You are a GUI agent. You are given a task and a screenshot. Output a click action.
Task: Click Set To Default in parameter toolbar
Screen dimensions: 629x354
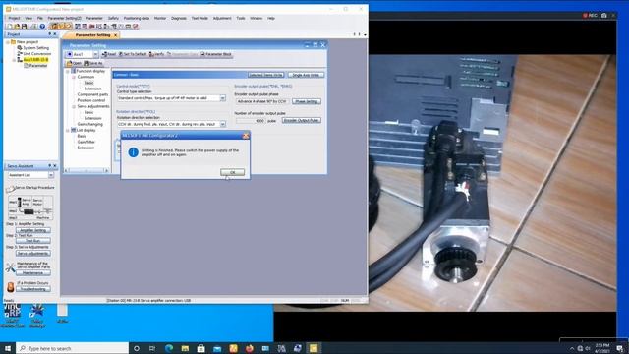(133, 54)
